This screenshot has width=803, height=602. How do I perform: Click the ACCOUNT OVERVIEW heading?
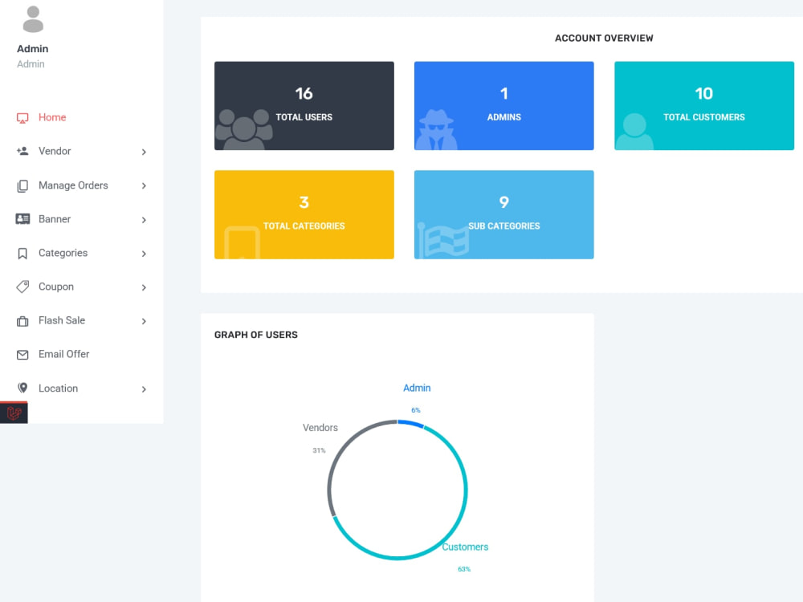605,38
